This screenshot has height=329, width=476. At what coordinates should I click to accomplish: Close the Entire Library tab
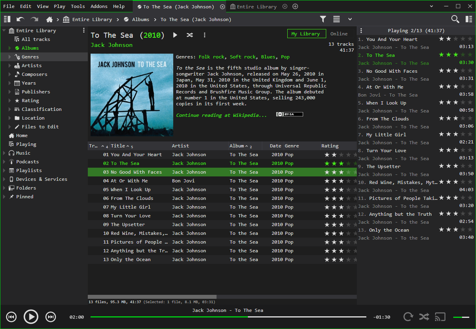285,6
